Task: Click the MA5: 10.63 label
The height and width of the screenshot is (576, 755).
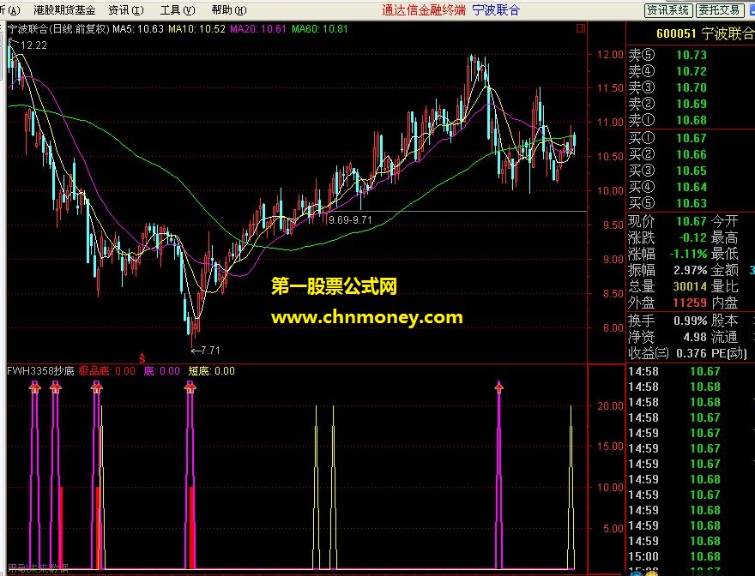Action: tap(138, 29)
